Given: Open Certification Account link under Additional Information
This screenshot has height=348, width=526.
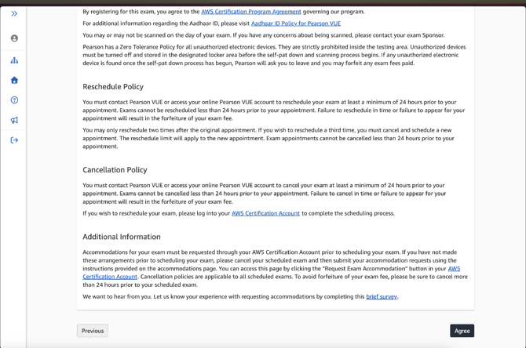Looking at the screenshot, I should click(x=110, y=277).
